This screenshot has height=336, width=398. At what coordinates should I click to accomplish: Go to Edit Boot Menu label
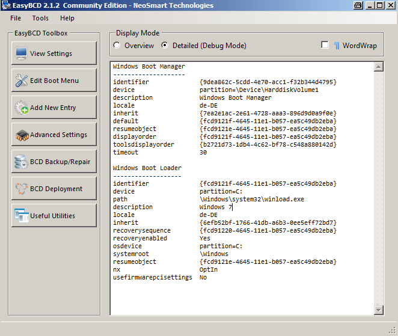pos(54,81)
